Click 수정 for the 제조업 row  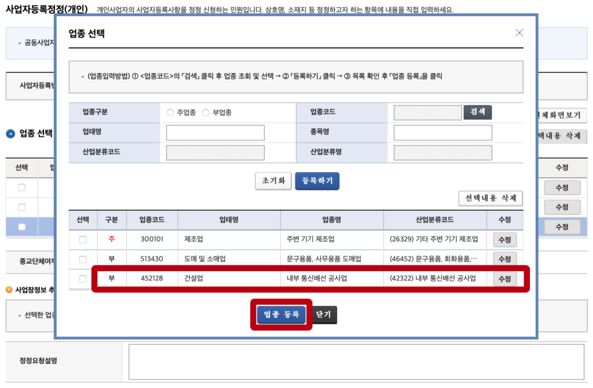pyautogui.click(x=504, y=240)
